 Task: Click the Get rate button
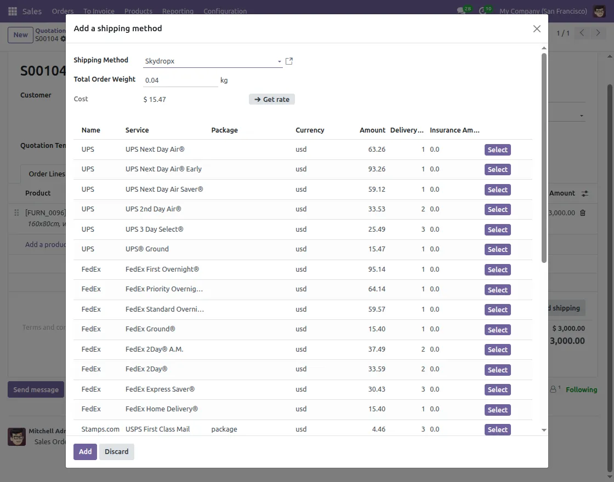(x=271, y=99)
